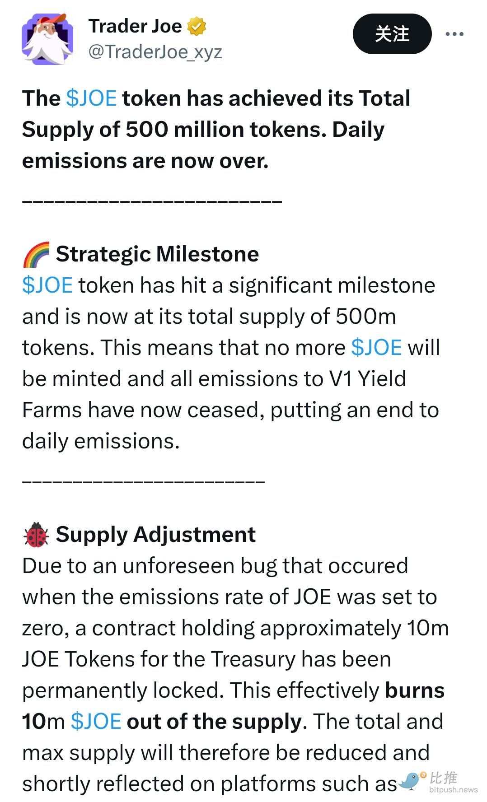Click the rainbow emoji icon
The image size is (487, 802).
point(36,254)
